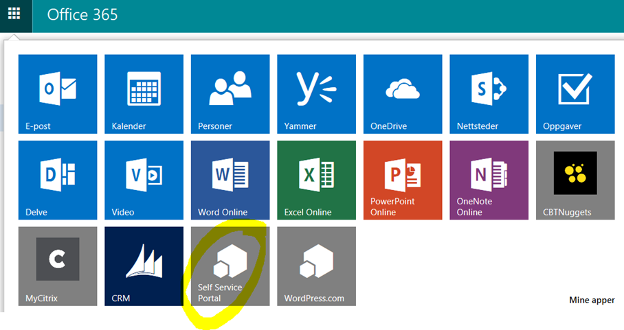This screenshot has height=330, width=624.
Task: Launch OneNote Online tile
Action: click(489, 180)
